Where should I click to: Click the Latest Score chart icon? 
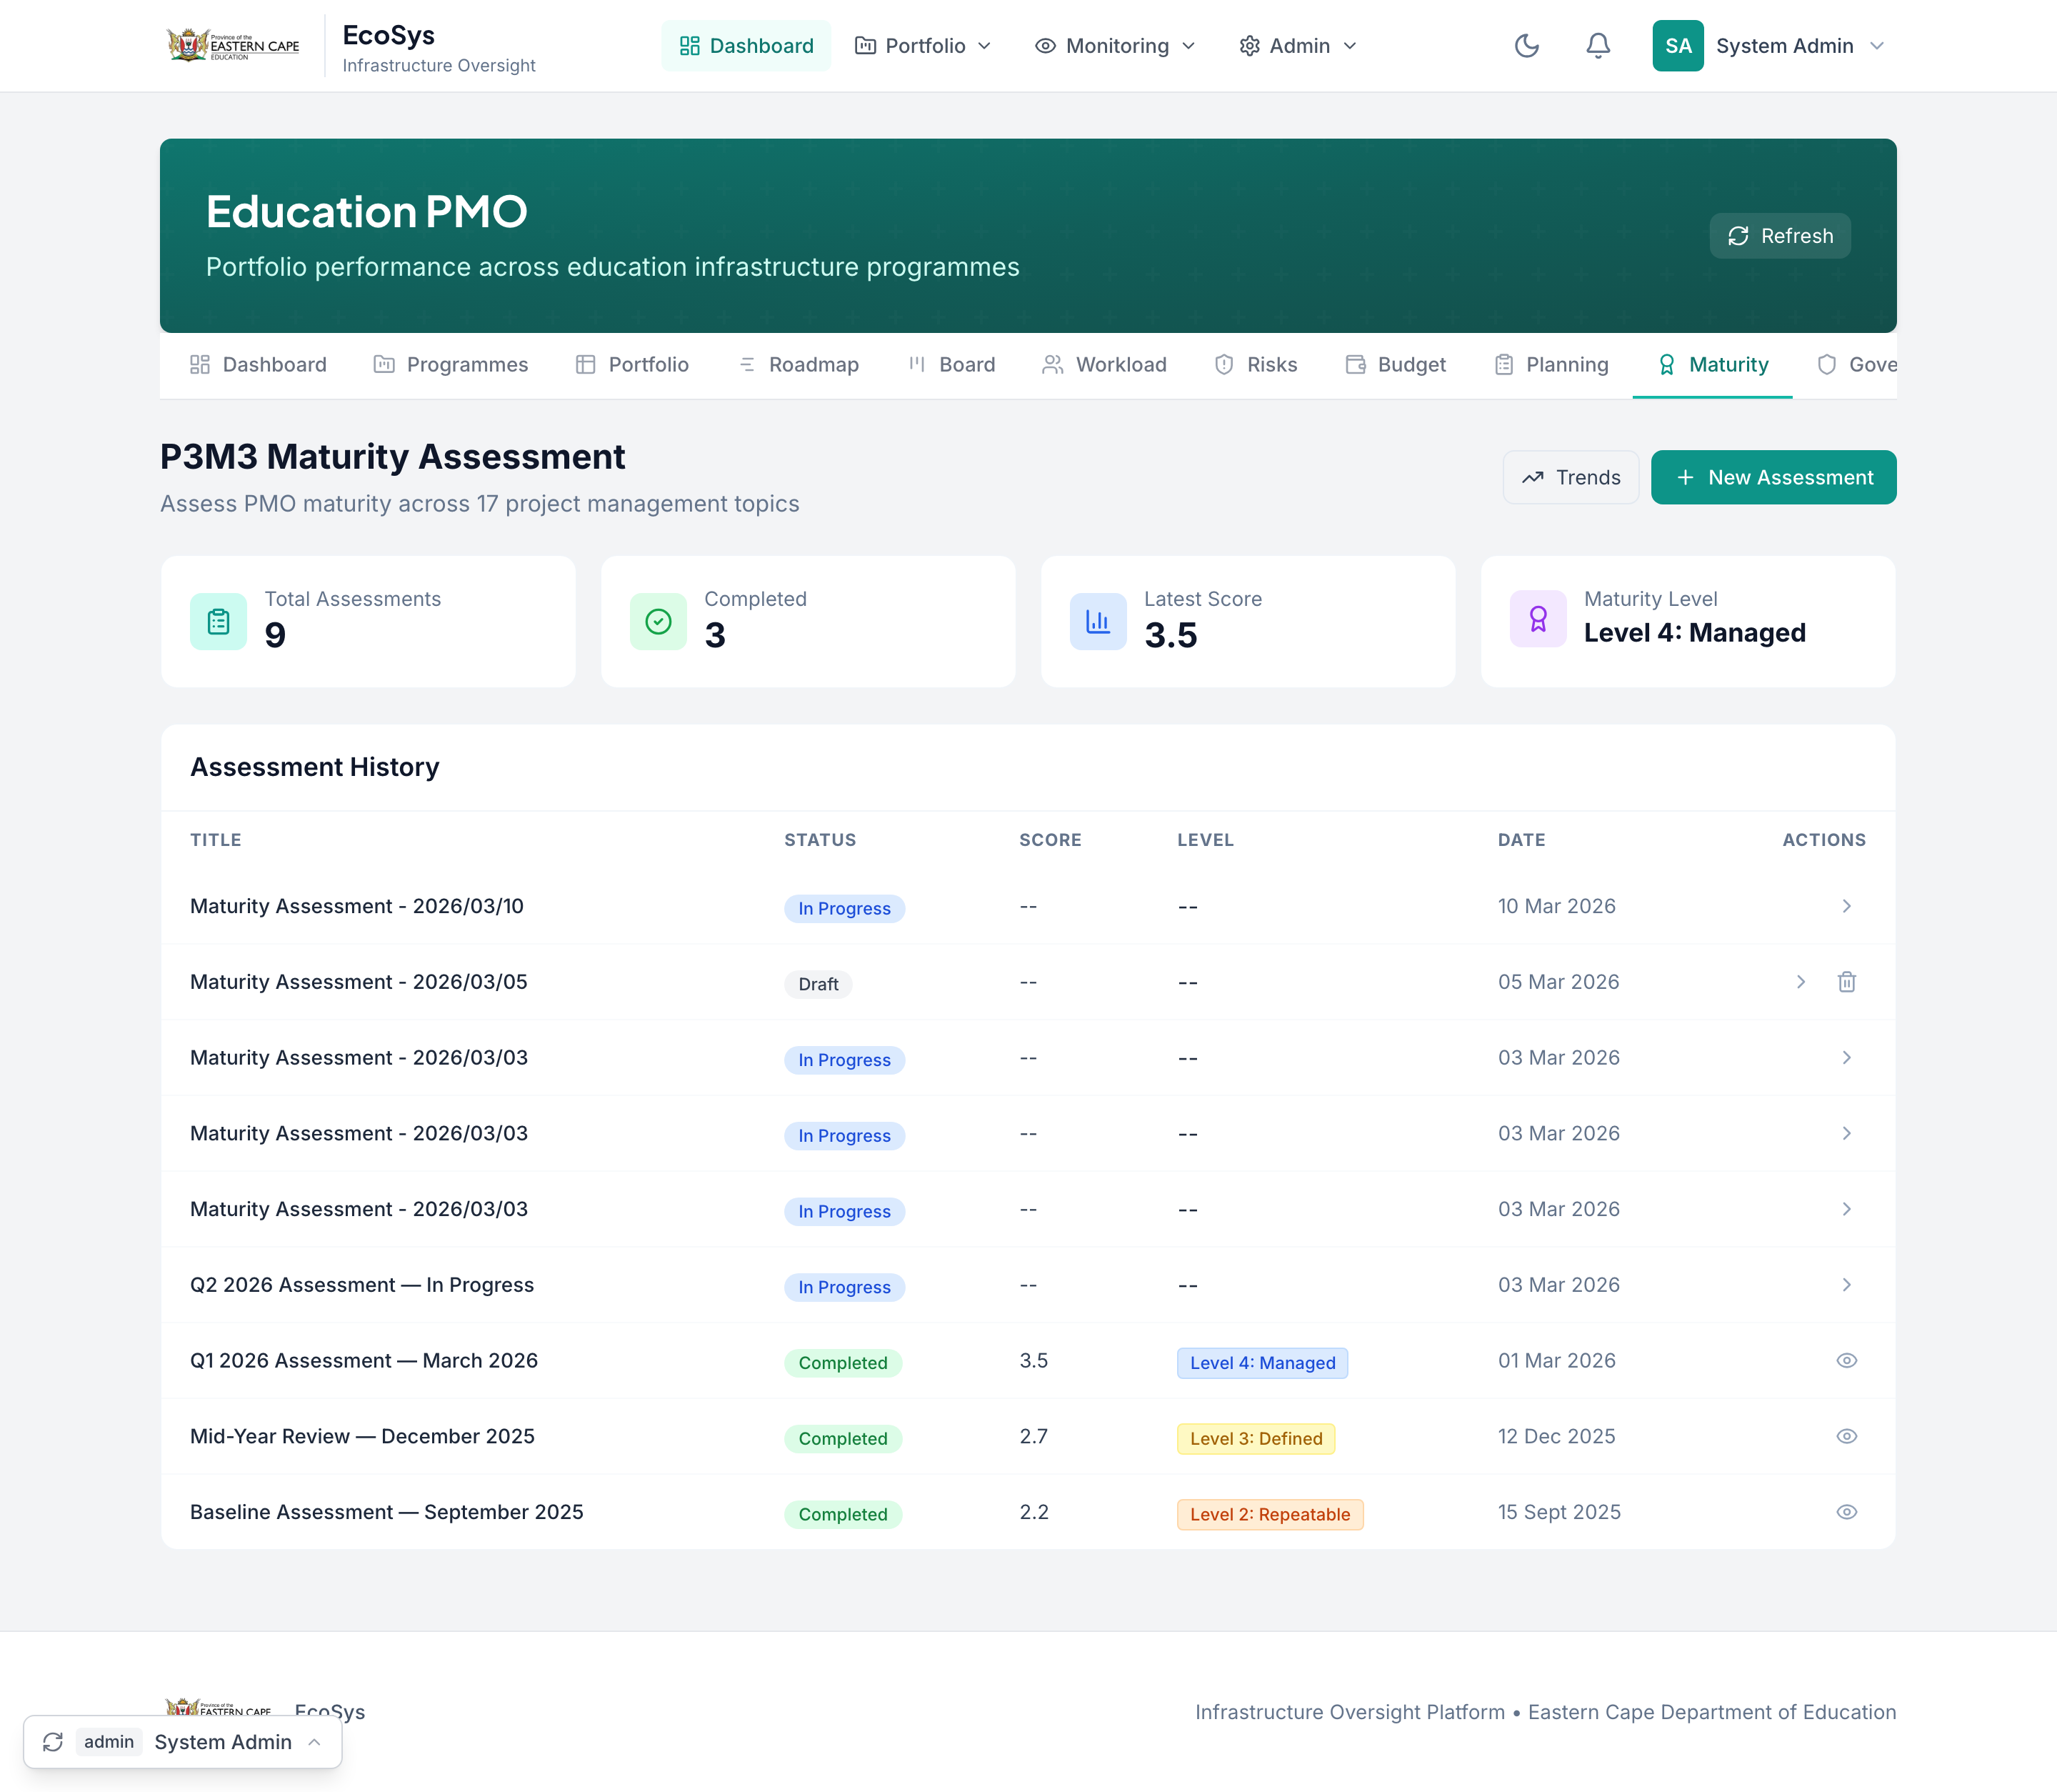point(1098,622)
